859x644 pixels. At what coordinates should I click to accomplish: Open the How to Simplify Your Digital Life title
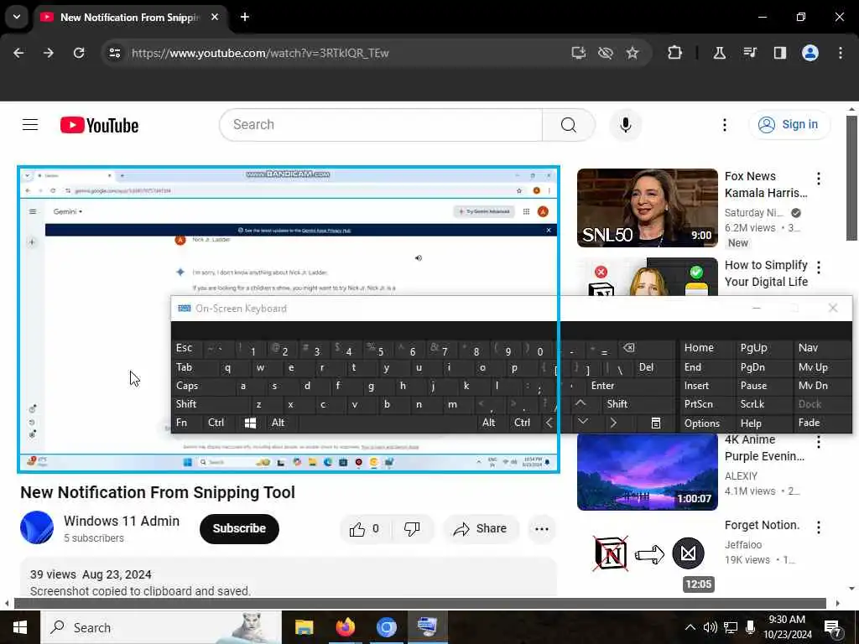[766, 273]
